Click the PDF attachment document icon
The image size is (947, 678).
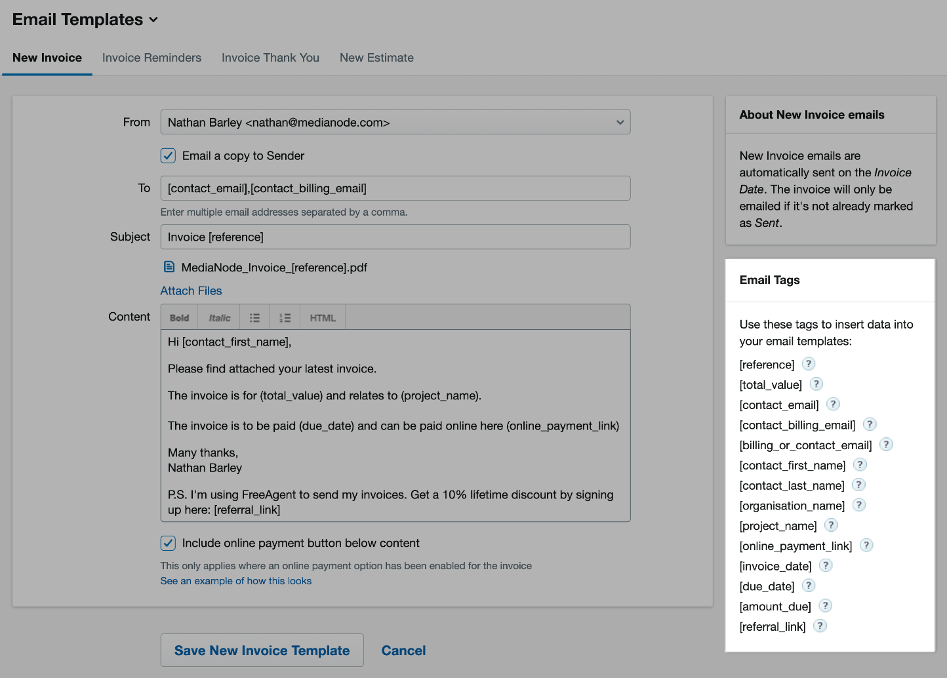(169, 267)
